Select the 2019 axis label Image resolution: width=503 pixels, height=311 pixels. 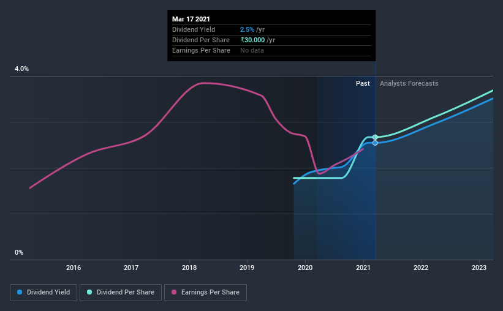pyautogui.click(x=247, y=268)
